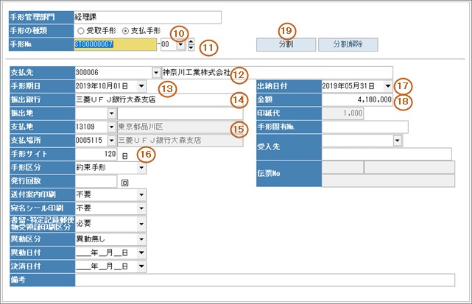The width and height of the screenshot is (472, 304).
Task: Decrease the 手形No. branch number with down arrow
Action: [x=191, y=49]
